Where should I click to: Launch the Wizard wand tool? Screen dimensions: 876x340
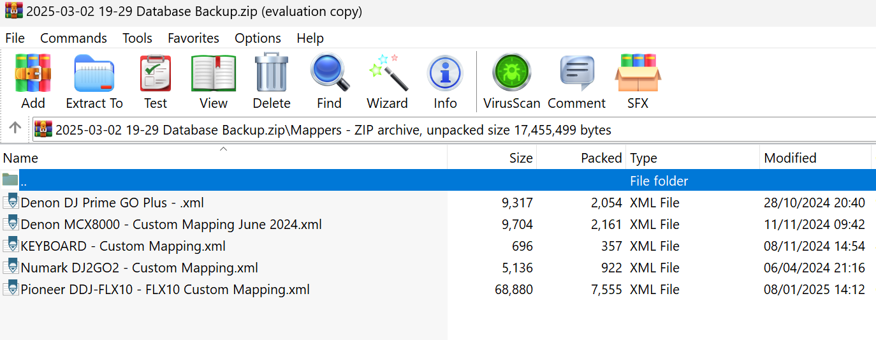[x=387, y=73]
